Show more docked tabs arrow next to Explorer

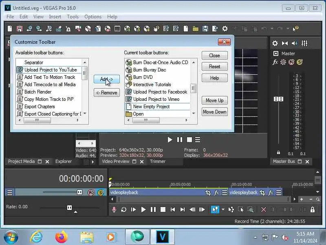pyautogui.click(x=93, y=162)
